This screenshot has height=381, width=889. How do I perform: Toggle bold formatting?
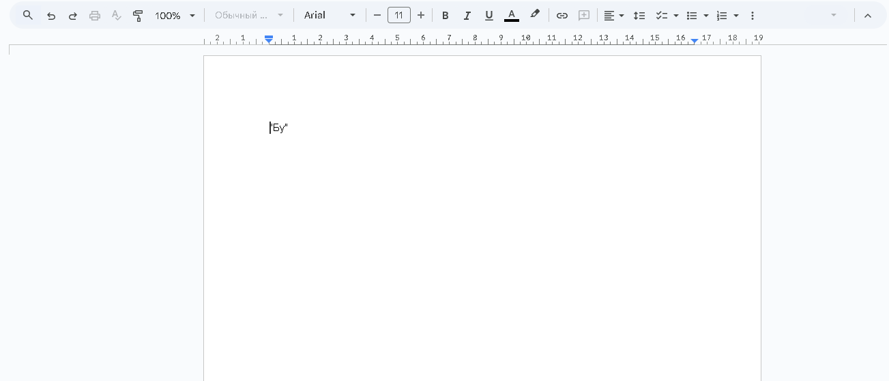[x=446, y=15]
